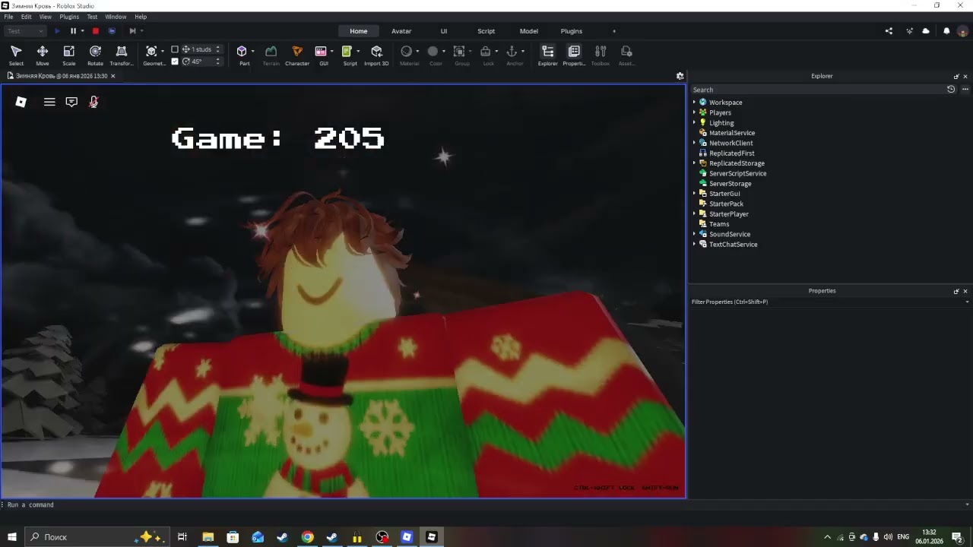The width and height of the screenshot is (973, 547).
Task: Open the pause options dropdown arrow
Action: [x=82, y=31]
